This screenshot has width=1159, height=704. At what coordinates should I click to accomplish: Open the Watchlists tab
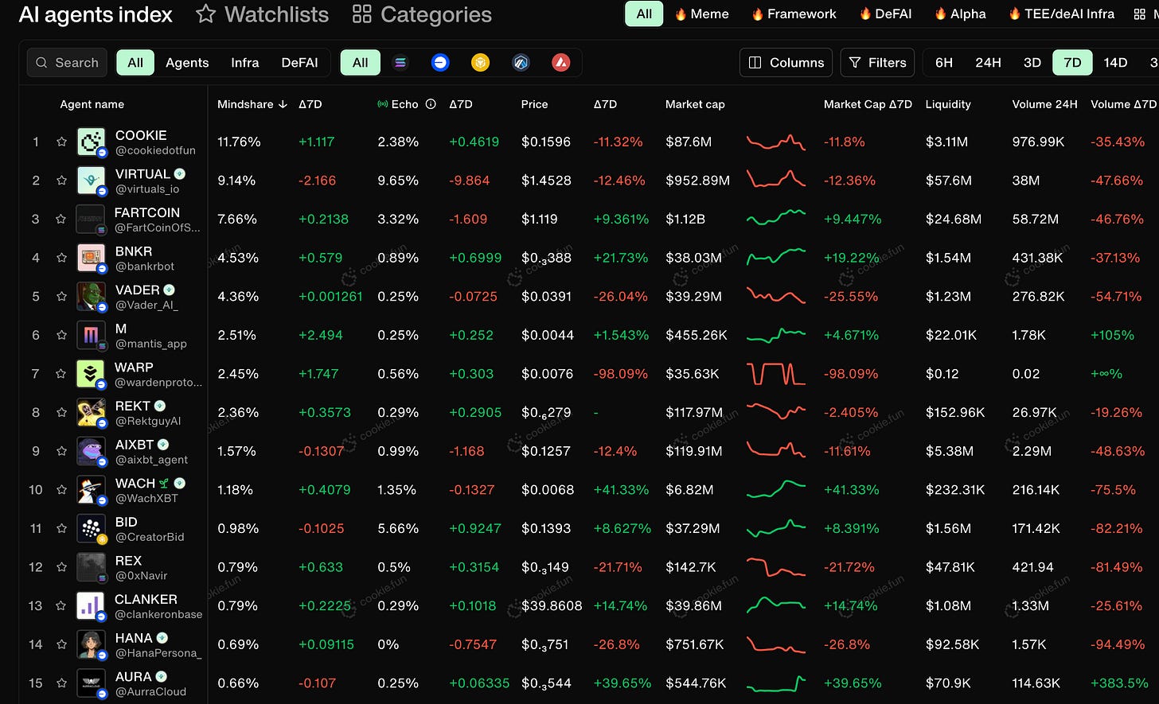pyautogui.click(x=263, y=14)
